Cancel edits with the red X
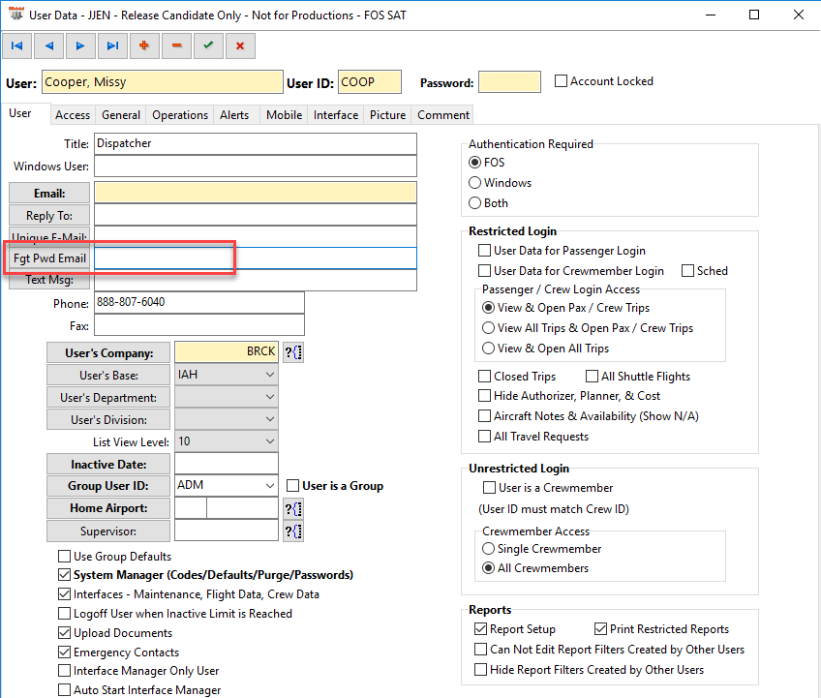 click(x=240, y=46)
